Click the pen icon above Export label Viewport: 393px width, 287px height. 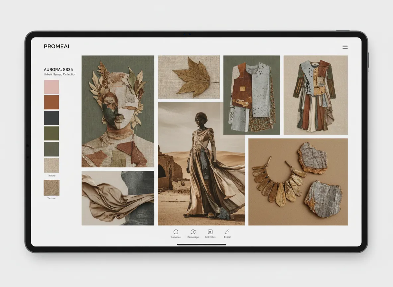tap(227, 231)
